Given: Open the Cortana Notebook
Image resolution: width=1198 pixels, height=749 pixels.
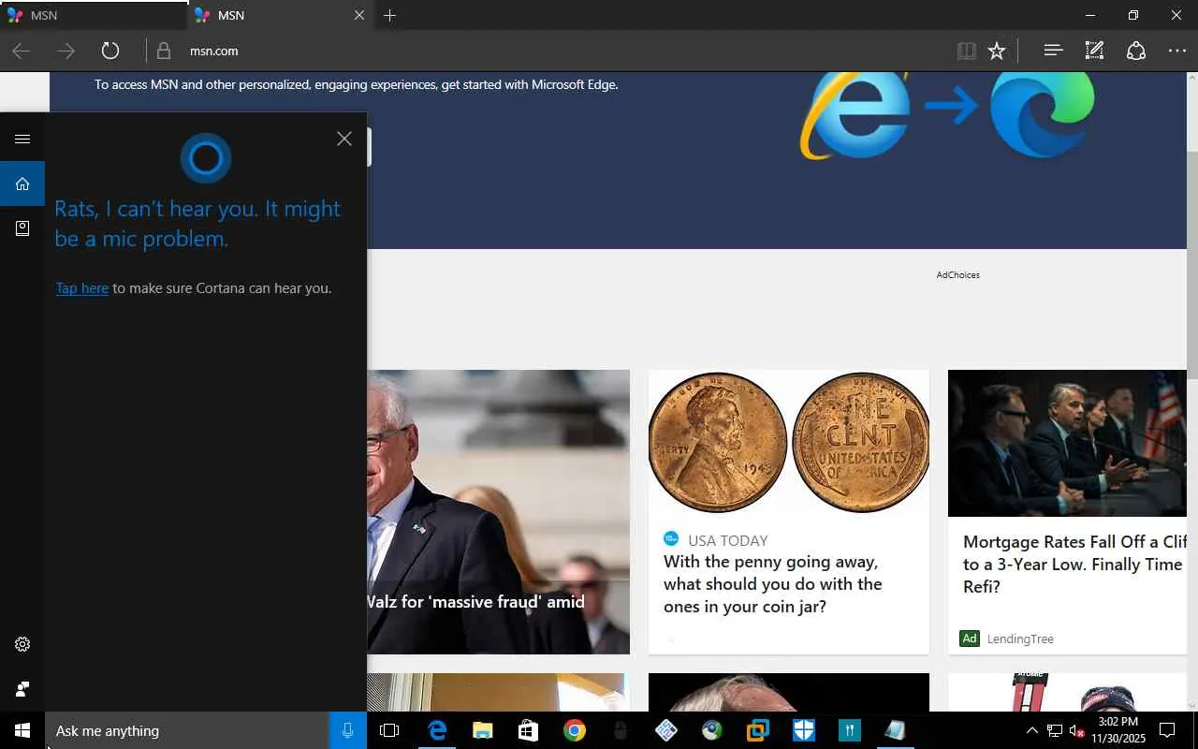Looking at the screenshot, I should pyautogui.click(x=22, y=228).
